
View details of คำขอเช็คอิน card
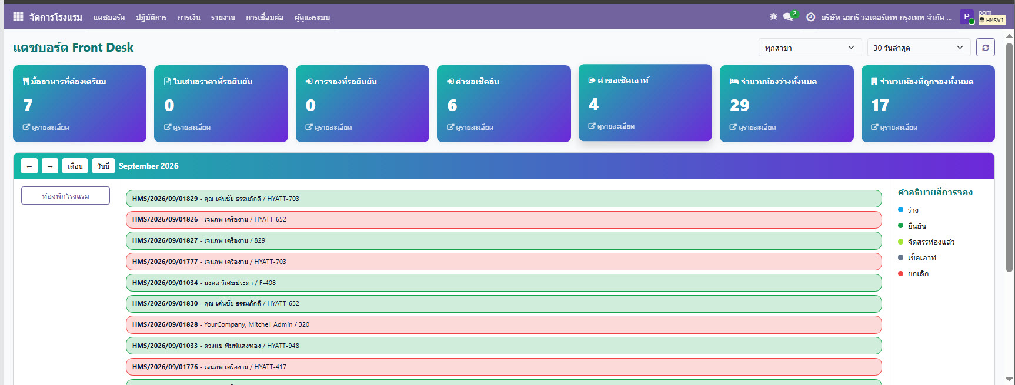pos(470,127)
